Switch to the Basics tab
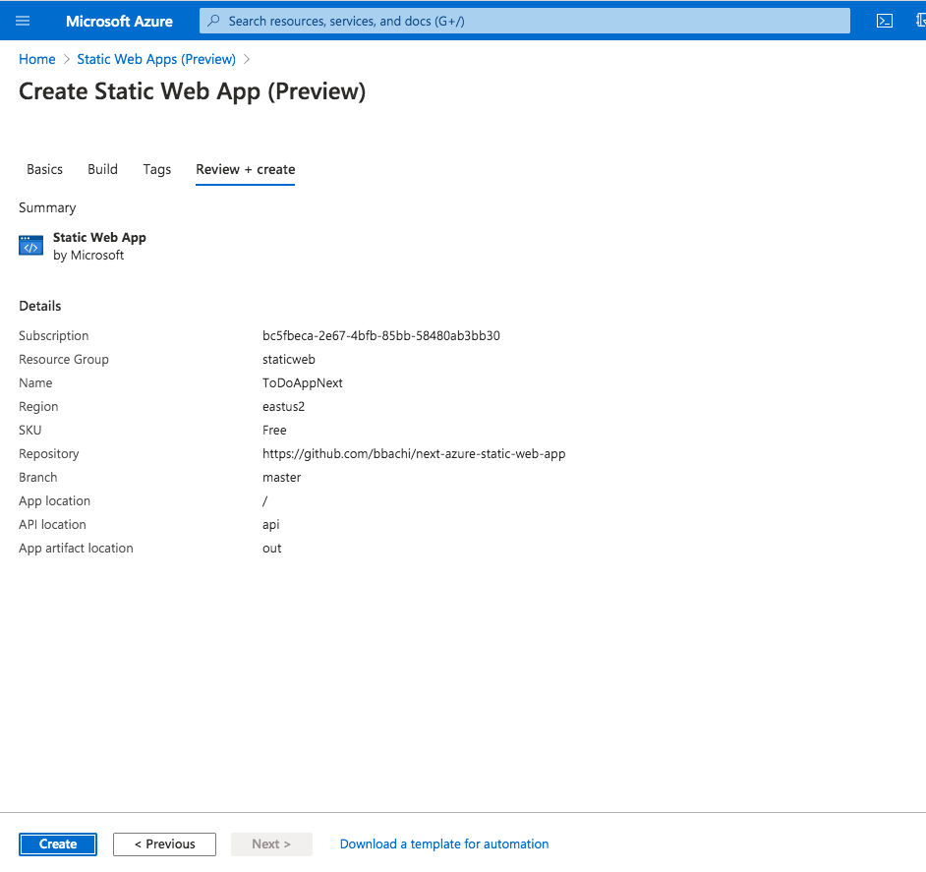The width and height of the screenshot is (926, 872). [45, 169]
